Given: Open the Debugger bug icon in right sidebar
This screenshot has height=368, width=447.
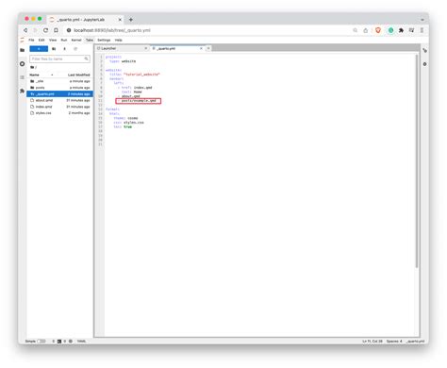Looking at the screenshot, I should click(x=424, y=64).
